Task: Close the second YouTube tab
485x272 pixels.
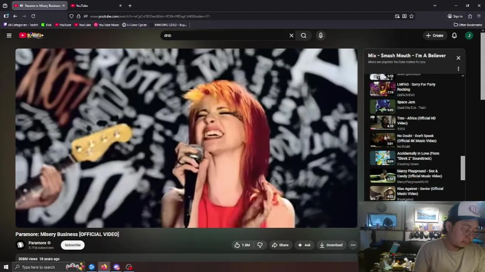Action: (x=120, y=6)
